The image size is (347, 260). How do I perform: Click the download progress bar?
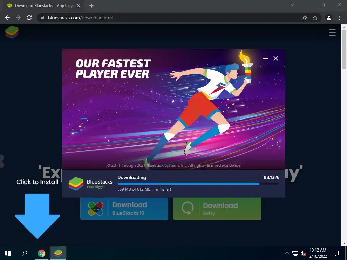click(198, 183)
